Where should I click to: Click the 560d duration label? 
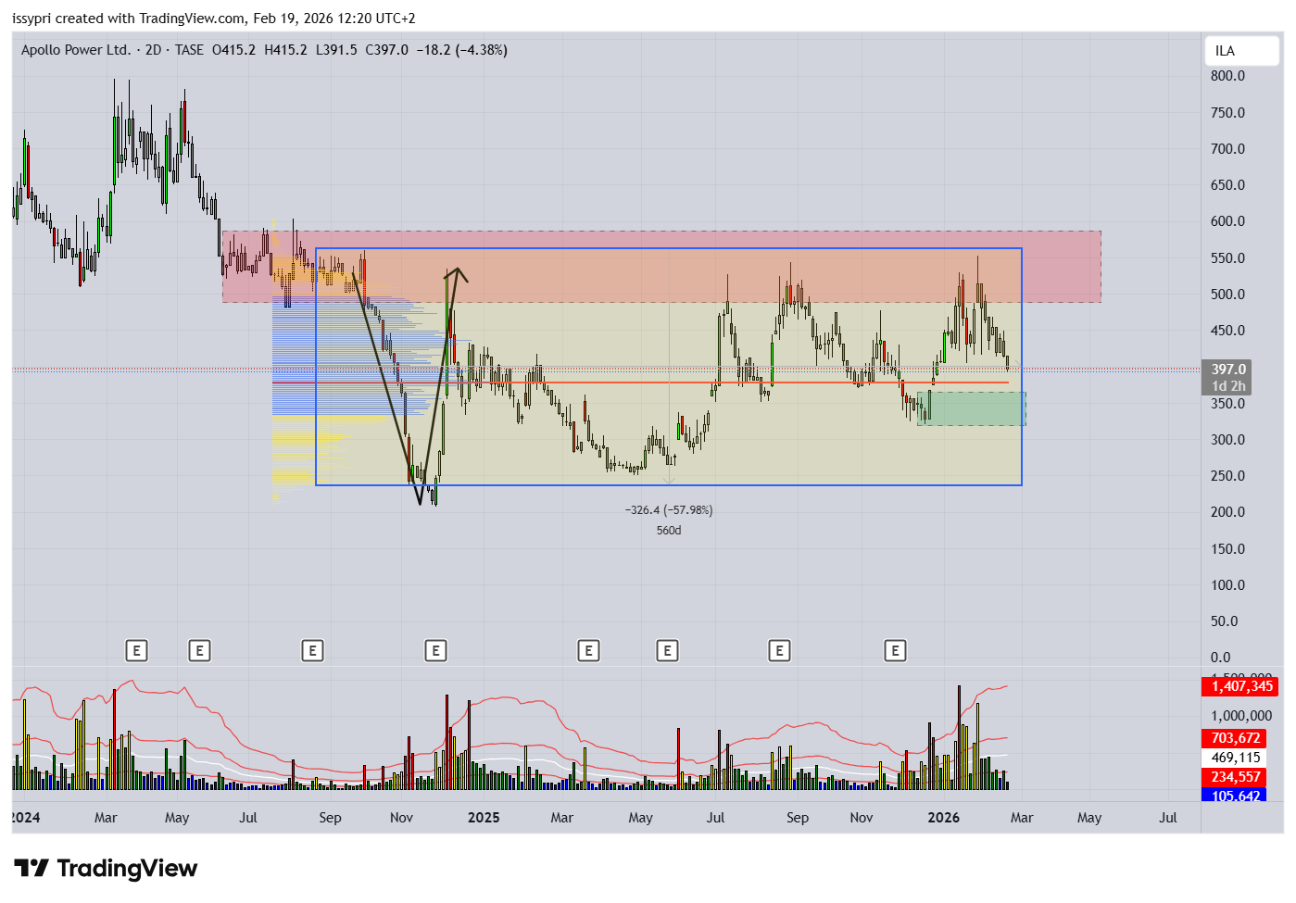click(669, 531)
